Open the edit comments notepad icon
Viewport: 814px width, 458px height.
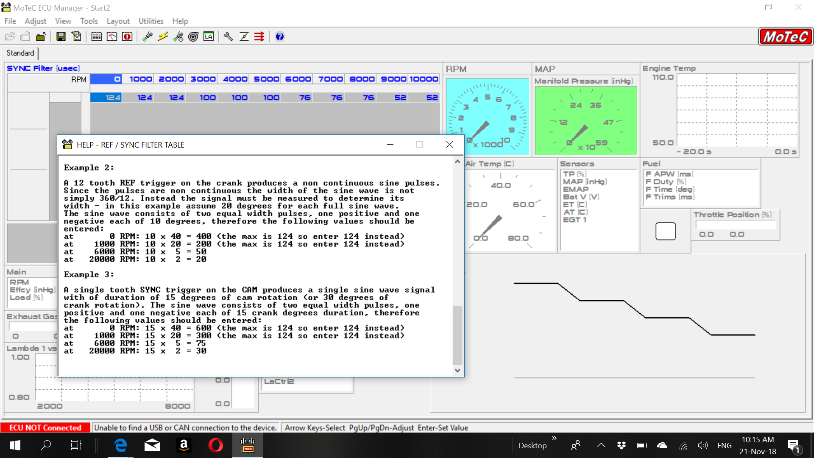pyautogui.click(x=76, y=36)
